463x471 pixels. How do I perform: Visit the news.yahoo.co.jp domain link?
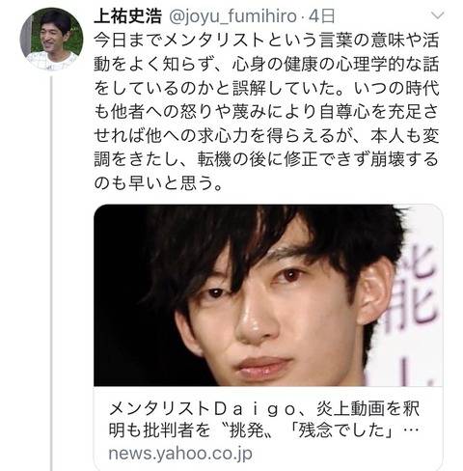pos(180,454)
